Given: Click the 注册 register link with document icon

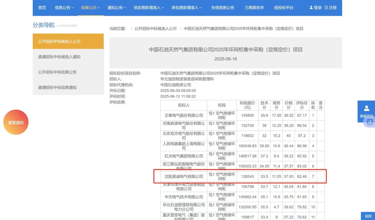Looking at the screenshot, I should [x=331, y=7].
